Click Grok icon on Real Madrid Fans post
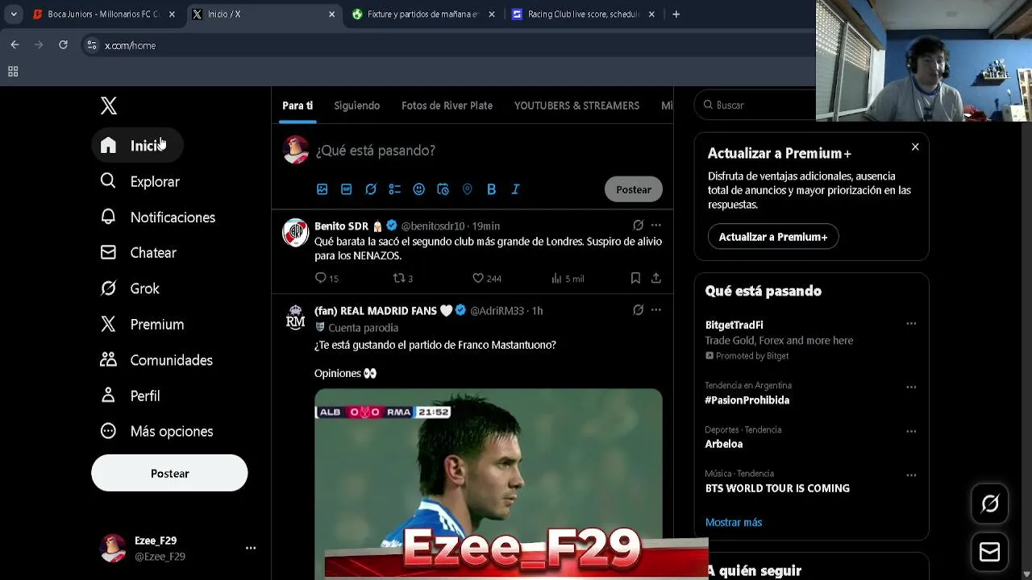The height and width of the screenshot is (580, 1032). pos(638,310)
